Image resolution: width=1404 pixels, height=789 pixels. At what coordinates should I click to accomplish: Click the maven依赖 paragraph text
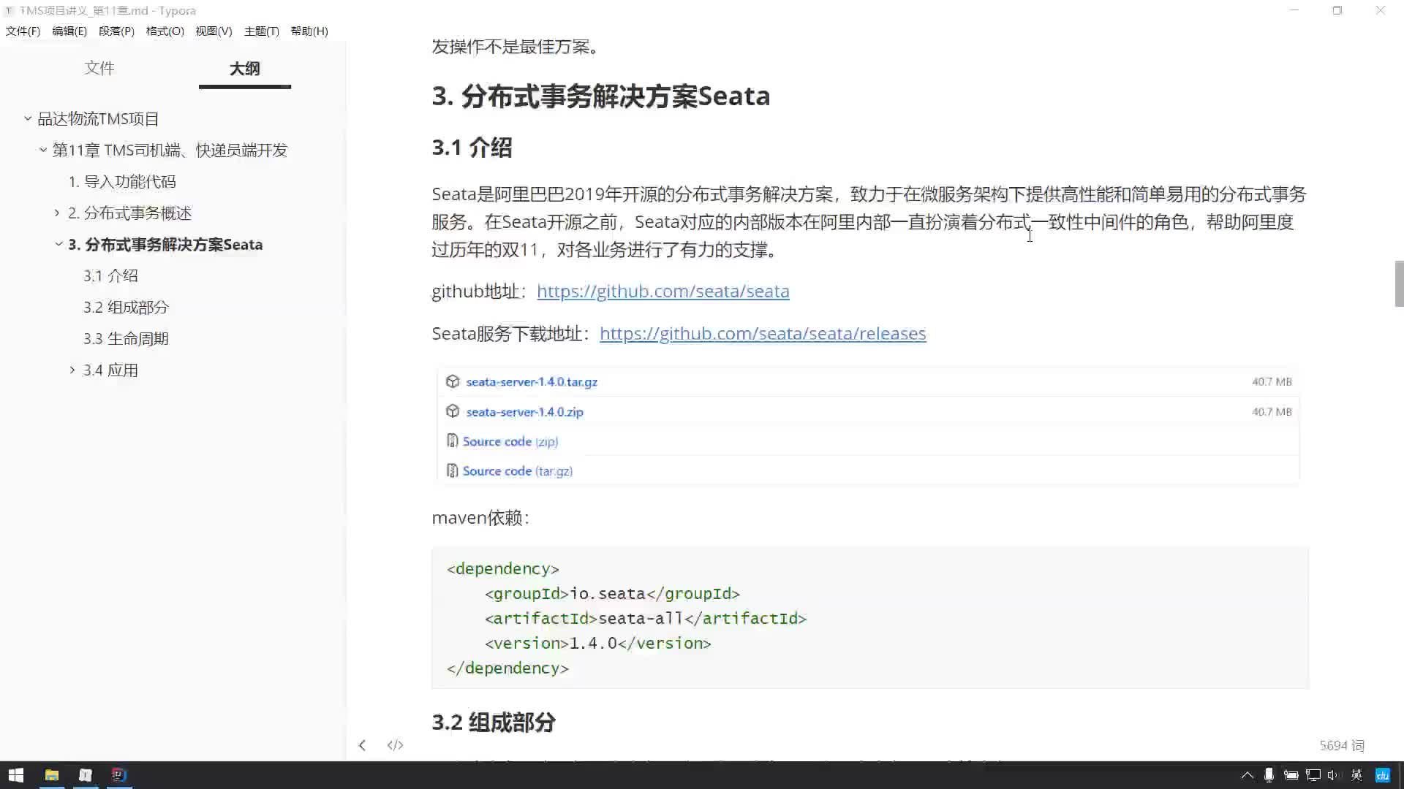(x=480, y=518)
